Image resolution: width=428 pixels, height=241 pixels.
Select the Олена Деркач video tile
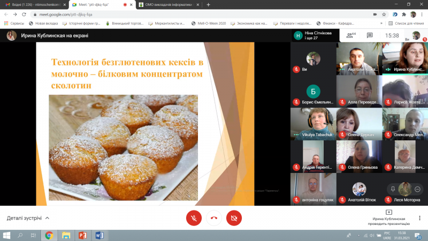pyautogui.click(x=359, y=124)
